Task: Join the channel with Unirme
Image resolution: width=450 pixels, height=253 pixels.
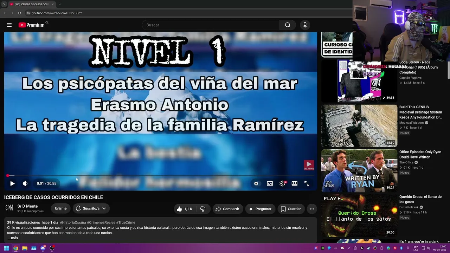Action: (60, 208)
